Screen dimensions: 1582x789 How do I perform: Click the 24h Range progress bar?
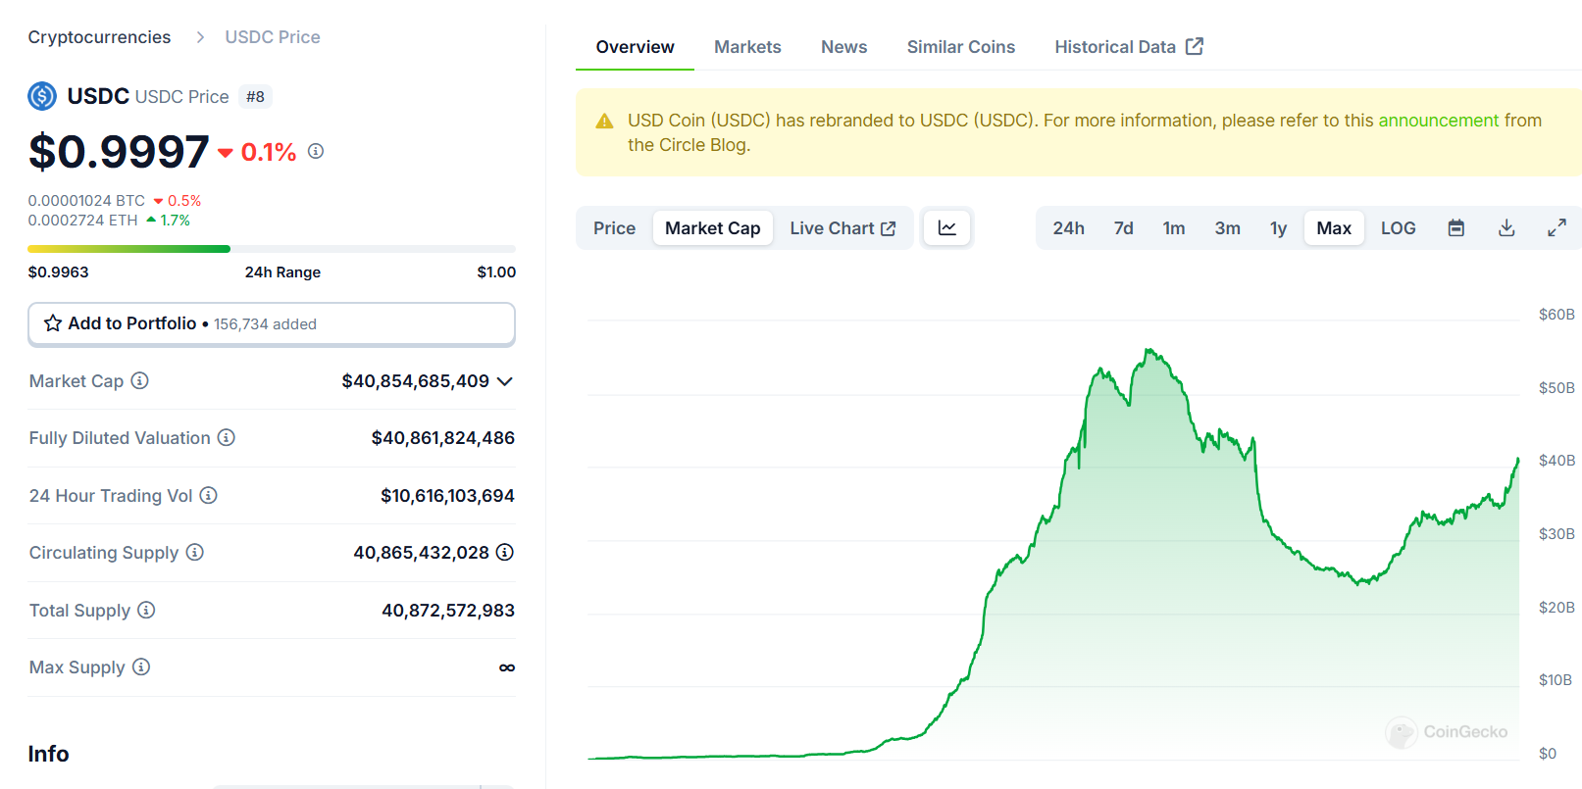tap(272, 249)
